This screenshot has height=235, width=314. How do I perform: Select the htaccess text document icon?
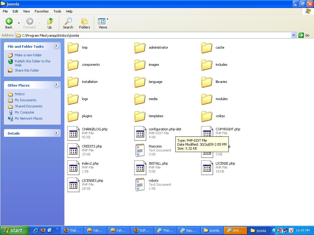[140, 150]
